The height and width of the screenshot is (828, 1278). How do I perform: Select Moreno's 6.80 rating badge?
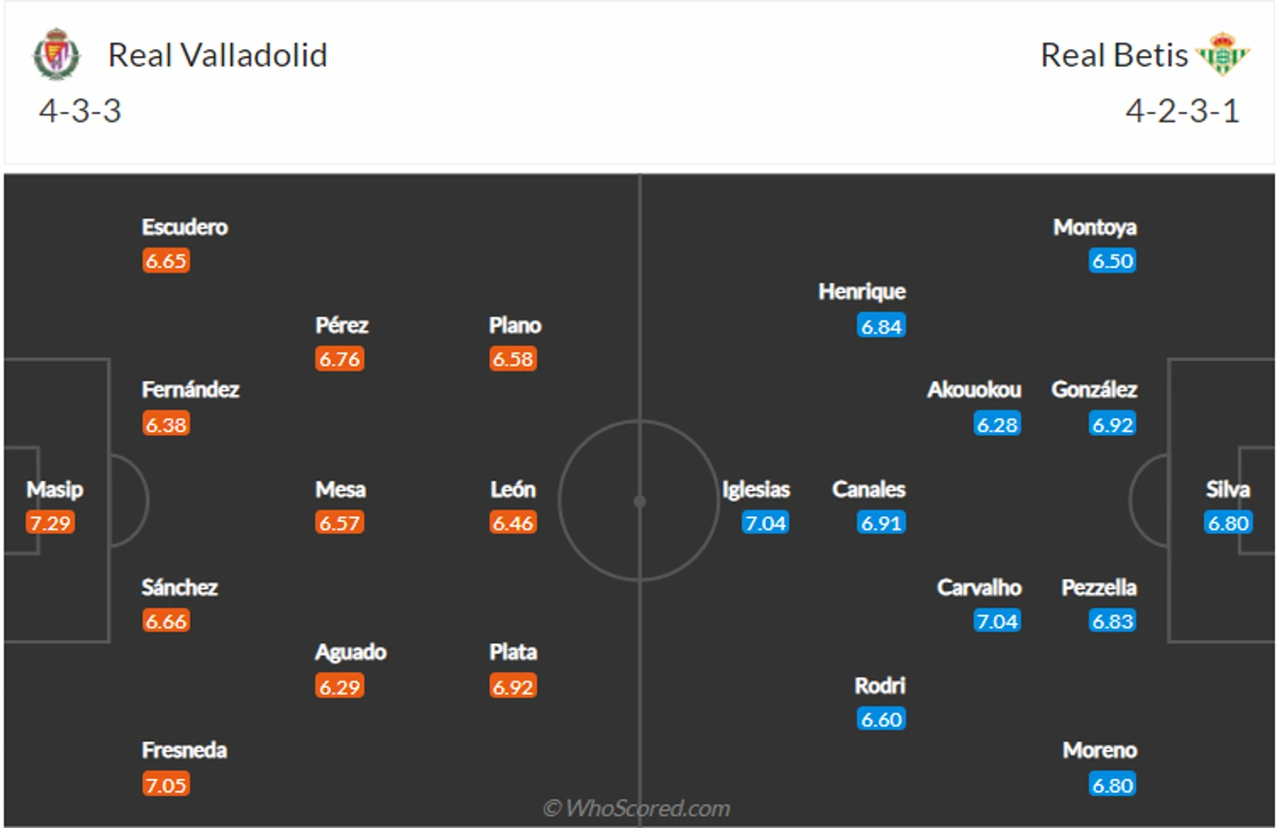[x=1113, y=785]
